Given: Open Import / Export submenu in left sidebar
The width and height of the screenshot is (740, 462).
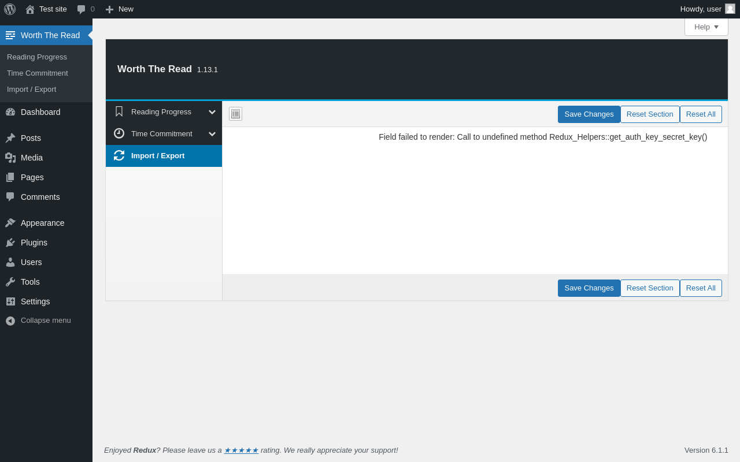Looking at the screenshot, I should (x=32, y=89).
